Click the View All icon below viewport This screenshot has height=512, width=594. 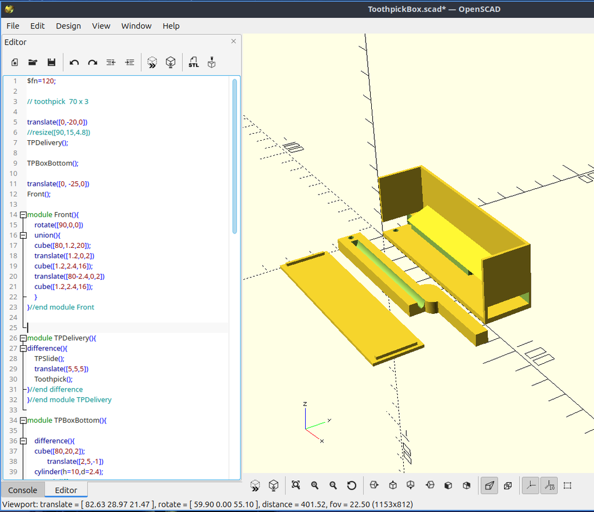(295, 485)
